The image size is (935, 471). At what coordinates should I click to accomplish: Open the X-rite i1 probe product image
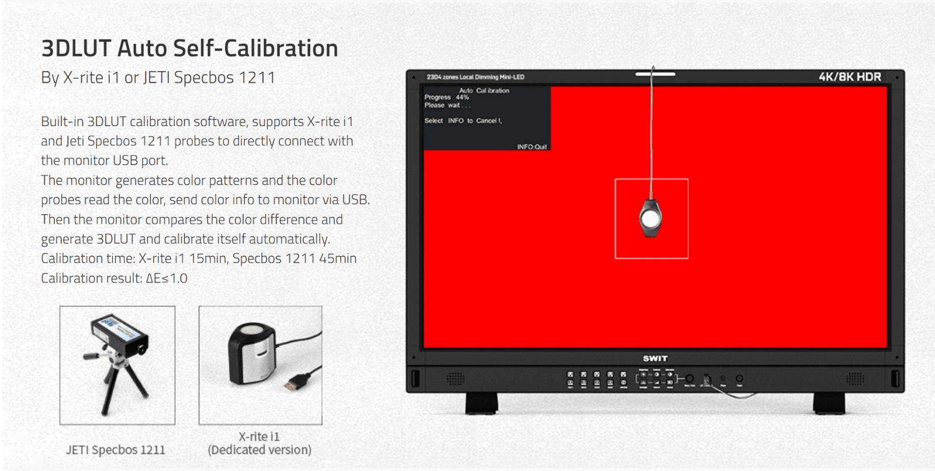(260, 365)
